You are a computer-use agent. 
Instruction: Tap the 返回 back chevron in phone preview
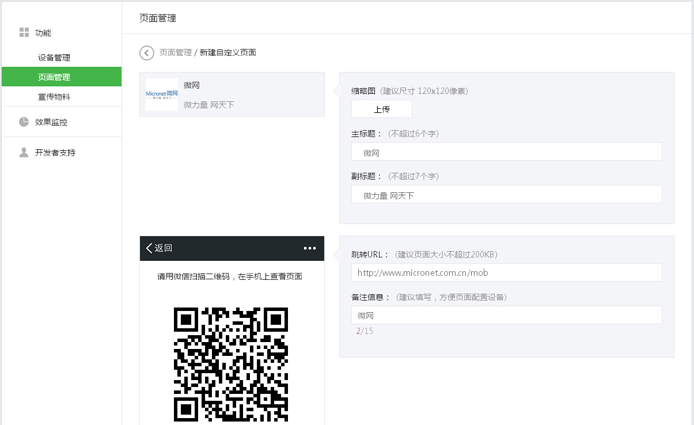click(149, 248)
